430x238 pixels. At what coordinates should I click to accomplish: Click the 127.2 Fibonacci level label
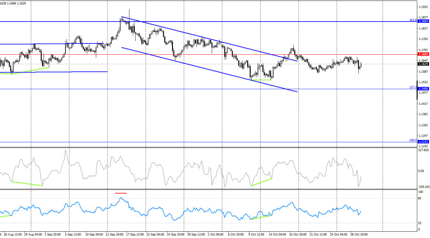coord(413,87)
